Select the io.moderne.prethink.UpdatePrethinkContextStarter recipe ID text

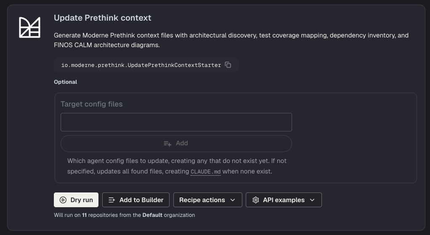(x=141, y=65)
